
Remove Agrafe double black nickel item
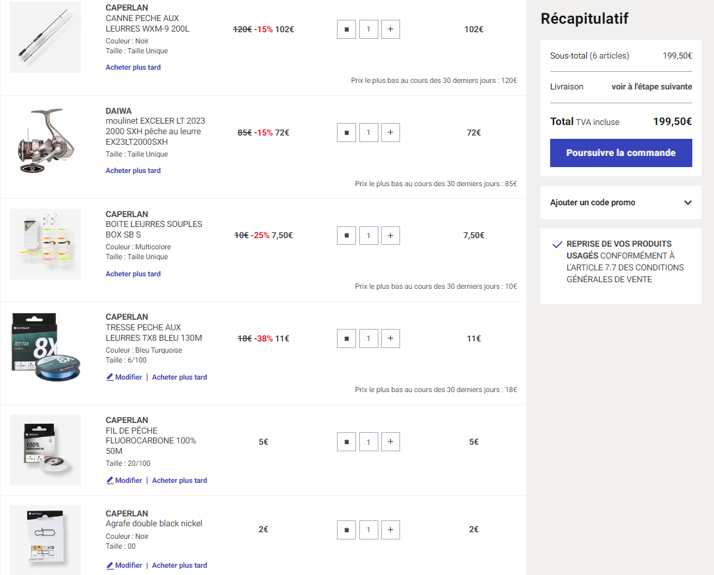[346, 530]
